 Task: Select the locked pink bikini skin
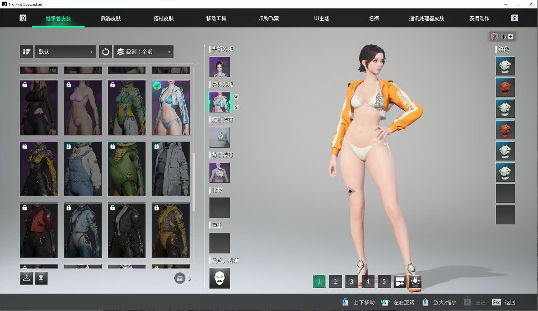point(83,107)
